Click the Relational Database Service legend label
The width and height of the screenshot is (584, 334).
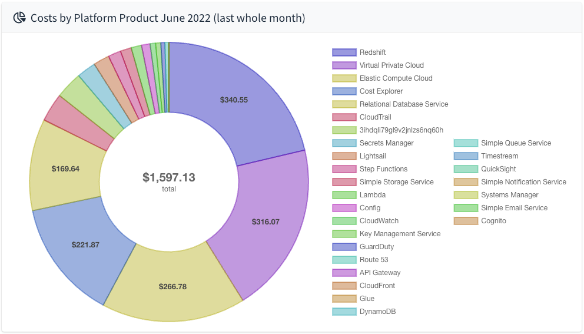tap(403, 104)
